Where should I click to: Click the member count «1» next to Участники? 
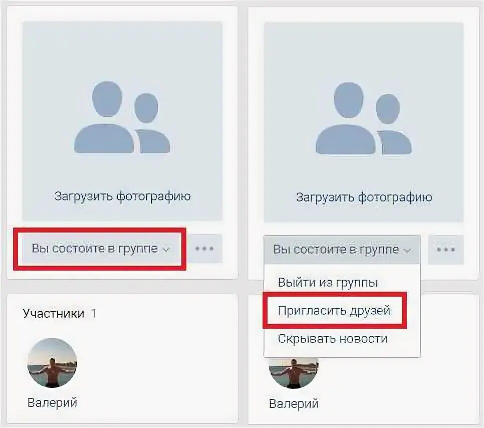[94, 314]
